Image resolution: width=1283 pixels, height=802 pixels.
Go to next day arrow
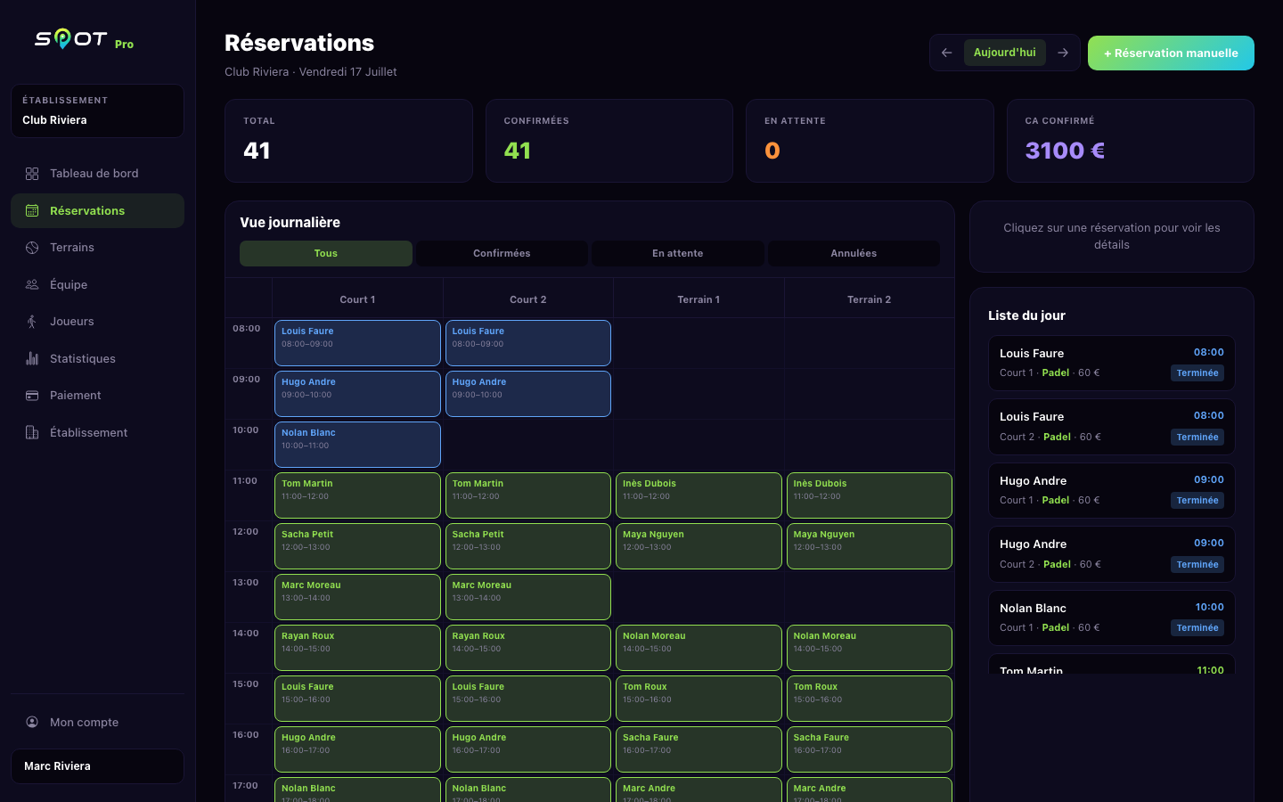pos(1063,53)
